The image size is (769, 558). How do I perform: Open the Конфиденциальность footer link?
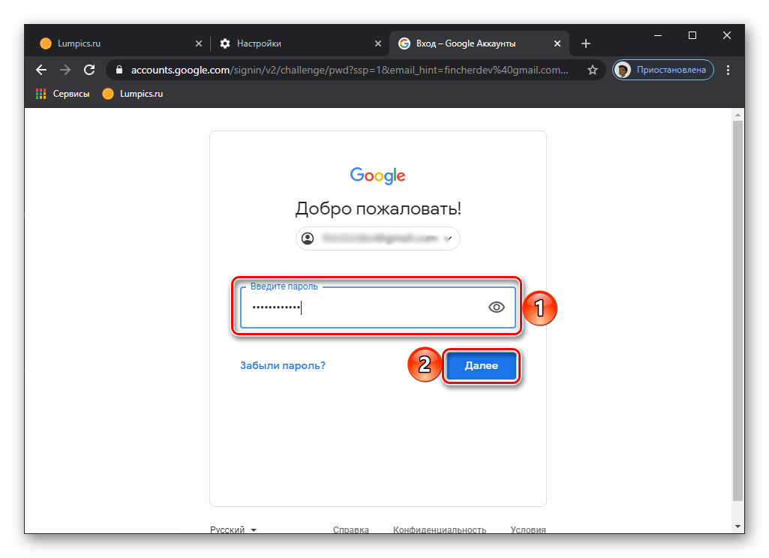click(440, 529)
